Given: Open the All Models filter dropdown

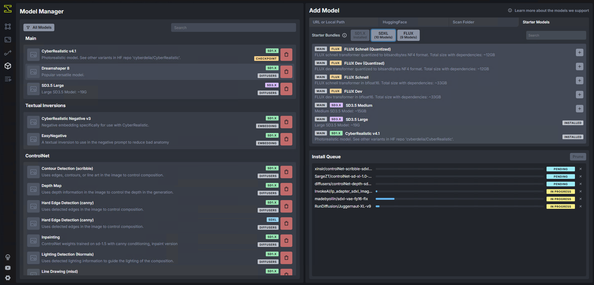Looking at the screenshot, I should tap(39, 27).
